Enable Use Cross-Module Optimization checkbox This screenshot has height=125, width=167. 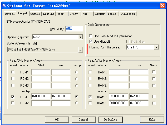coord(91,36)
